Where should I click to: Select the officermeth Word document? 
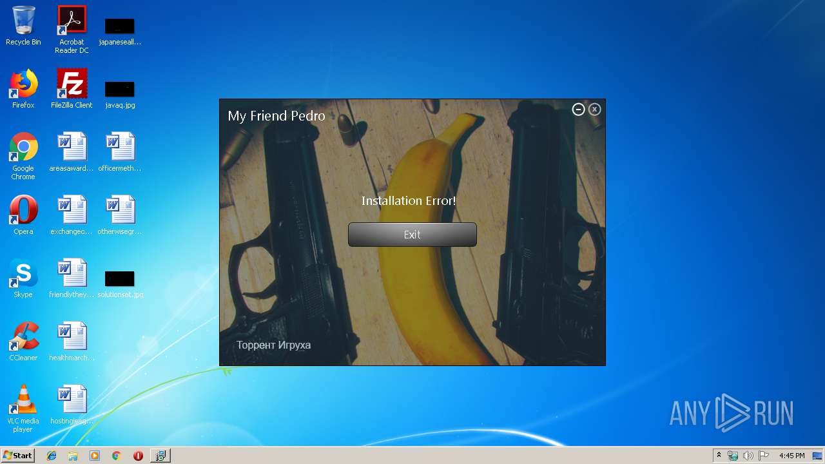pos(120,152)
